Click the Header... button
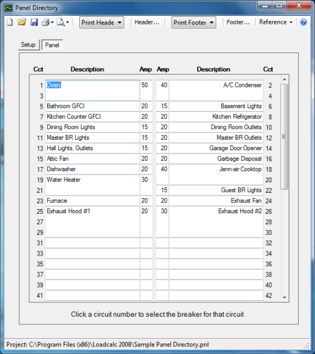 click(147, 22)
